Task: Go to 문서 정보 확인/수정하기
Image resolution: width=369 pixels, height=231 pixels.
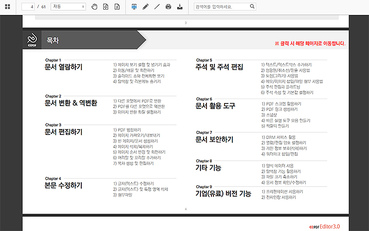Action: pos(284,182)
